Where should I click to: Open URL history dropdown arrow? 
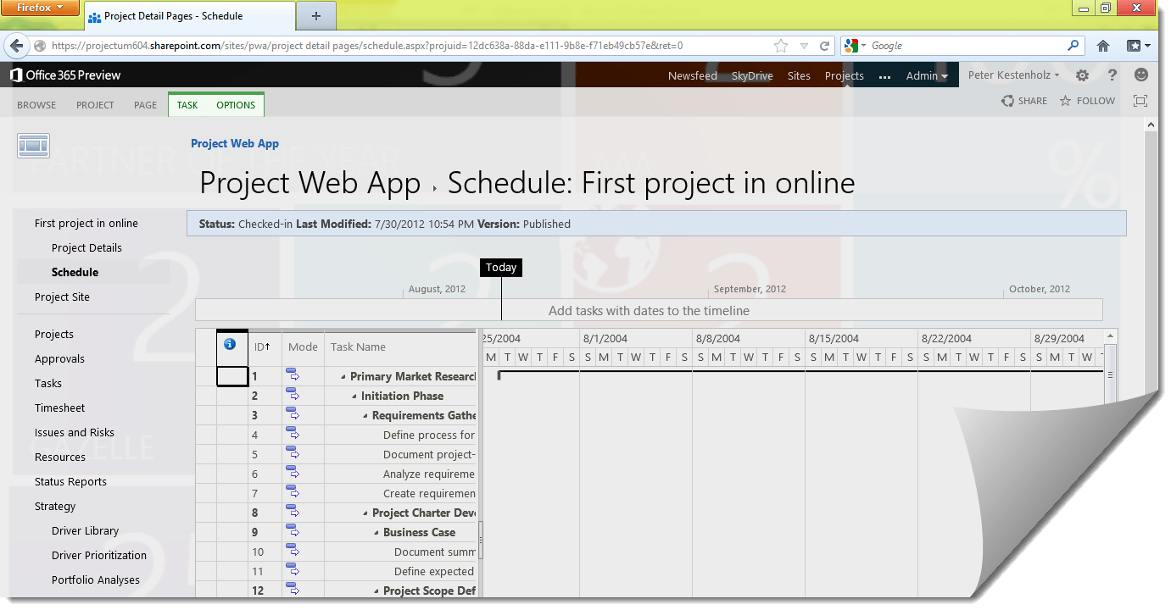click(x=804, y=47)
